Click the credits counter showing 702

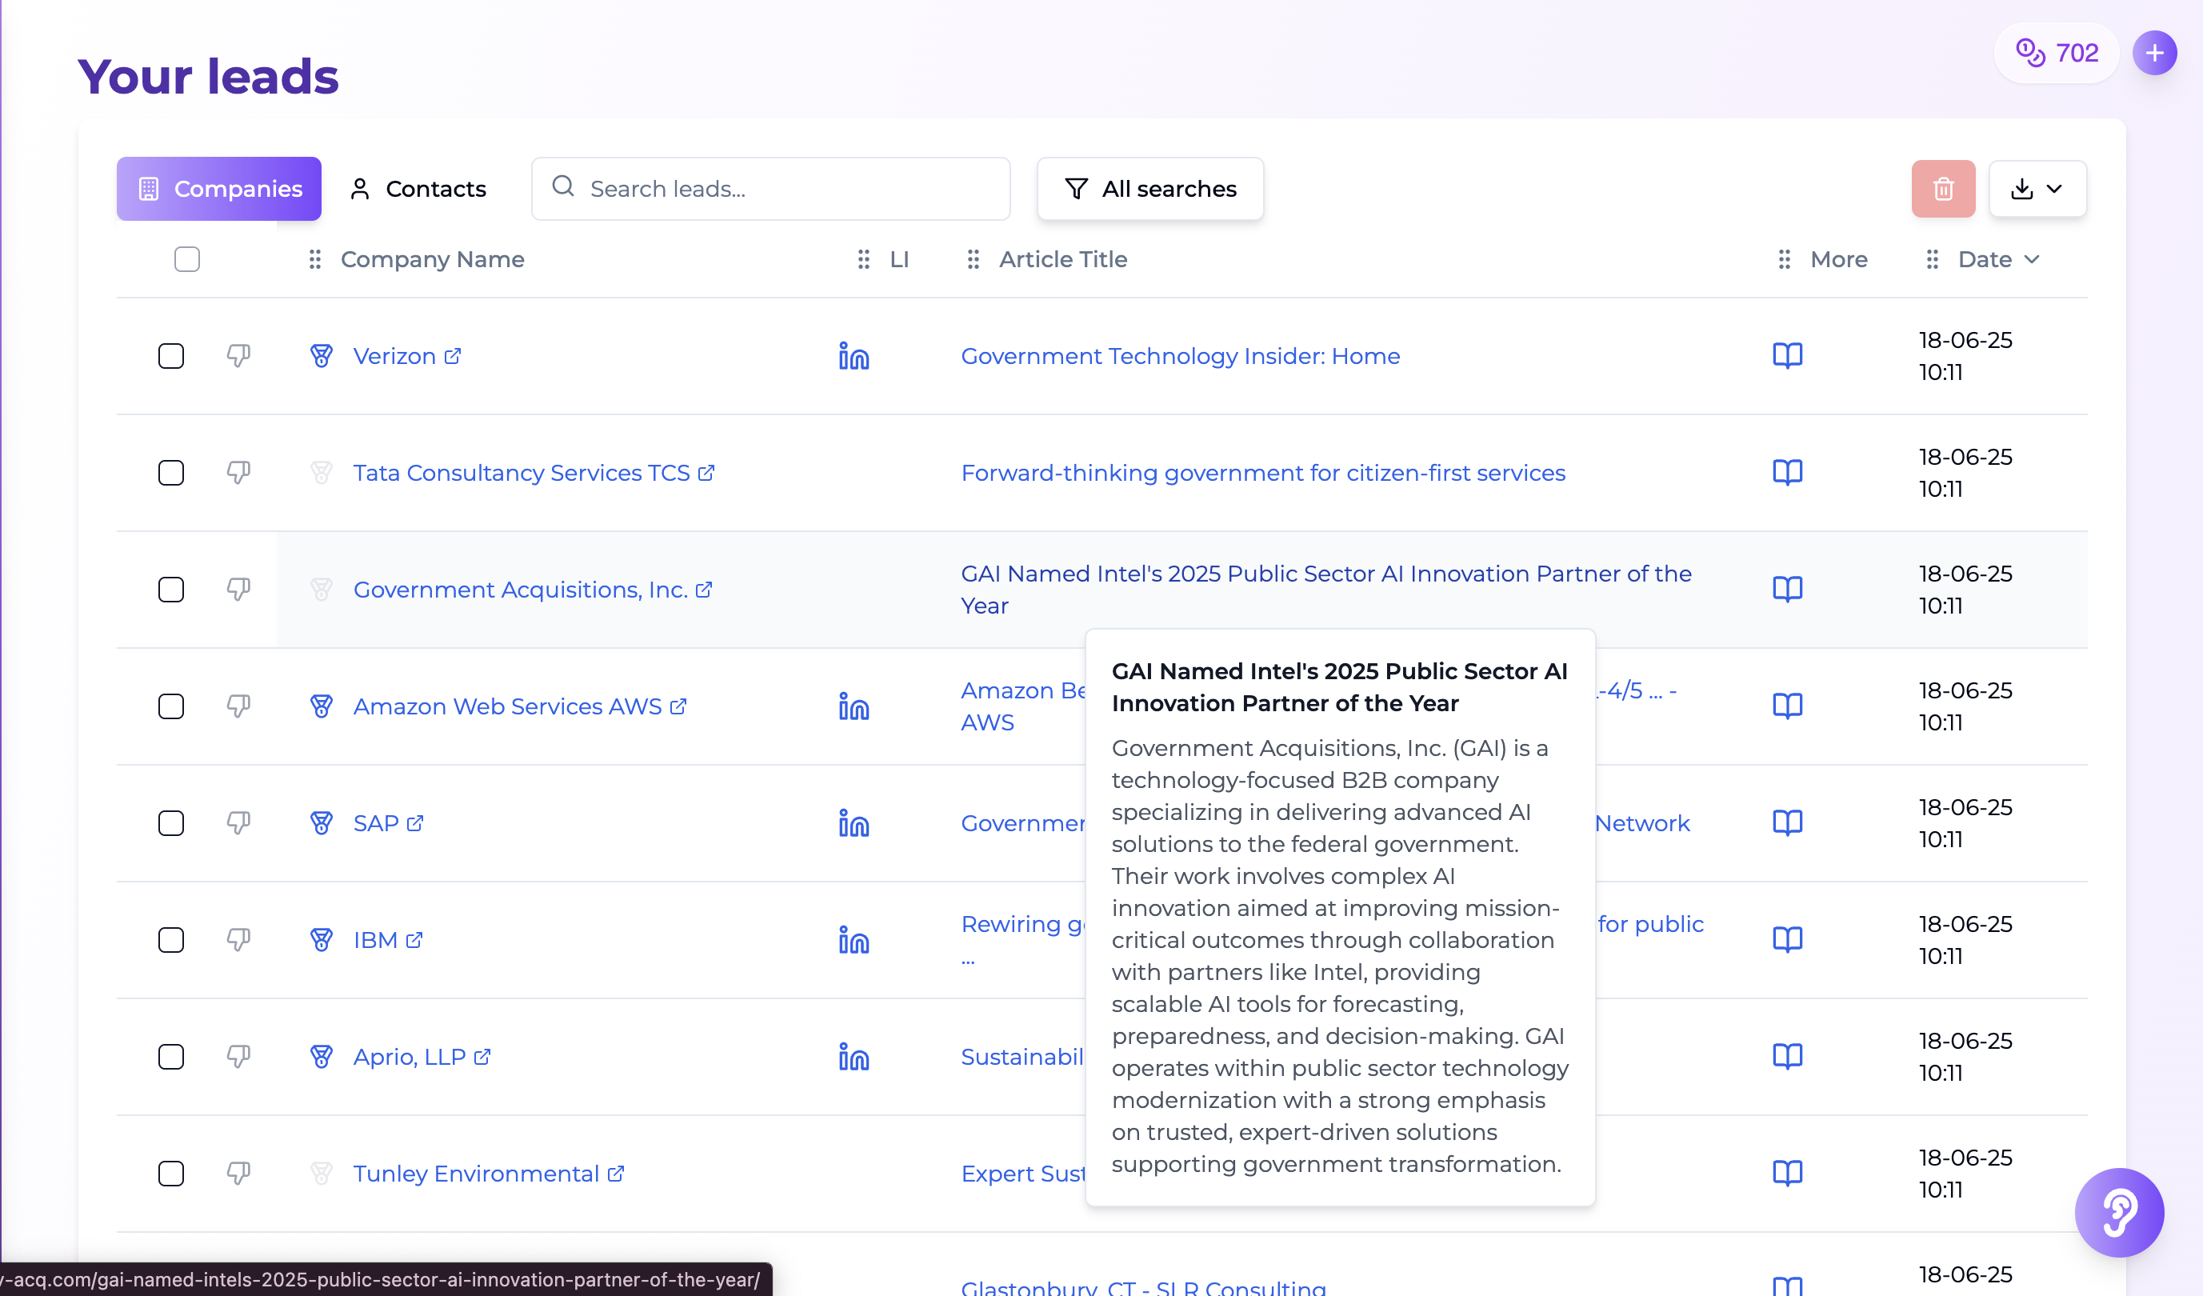tap(2056, 53)
